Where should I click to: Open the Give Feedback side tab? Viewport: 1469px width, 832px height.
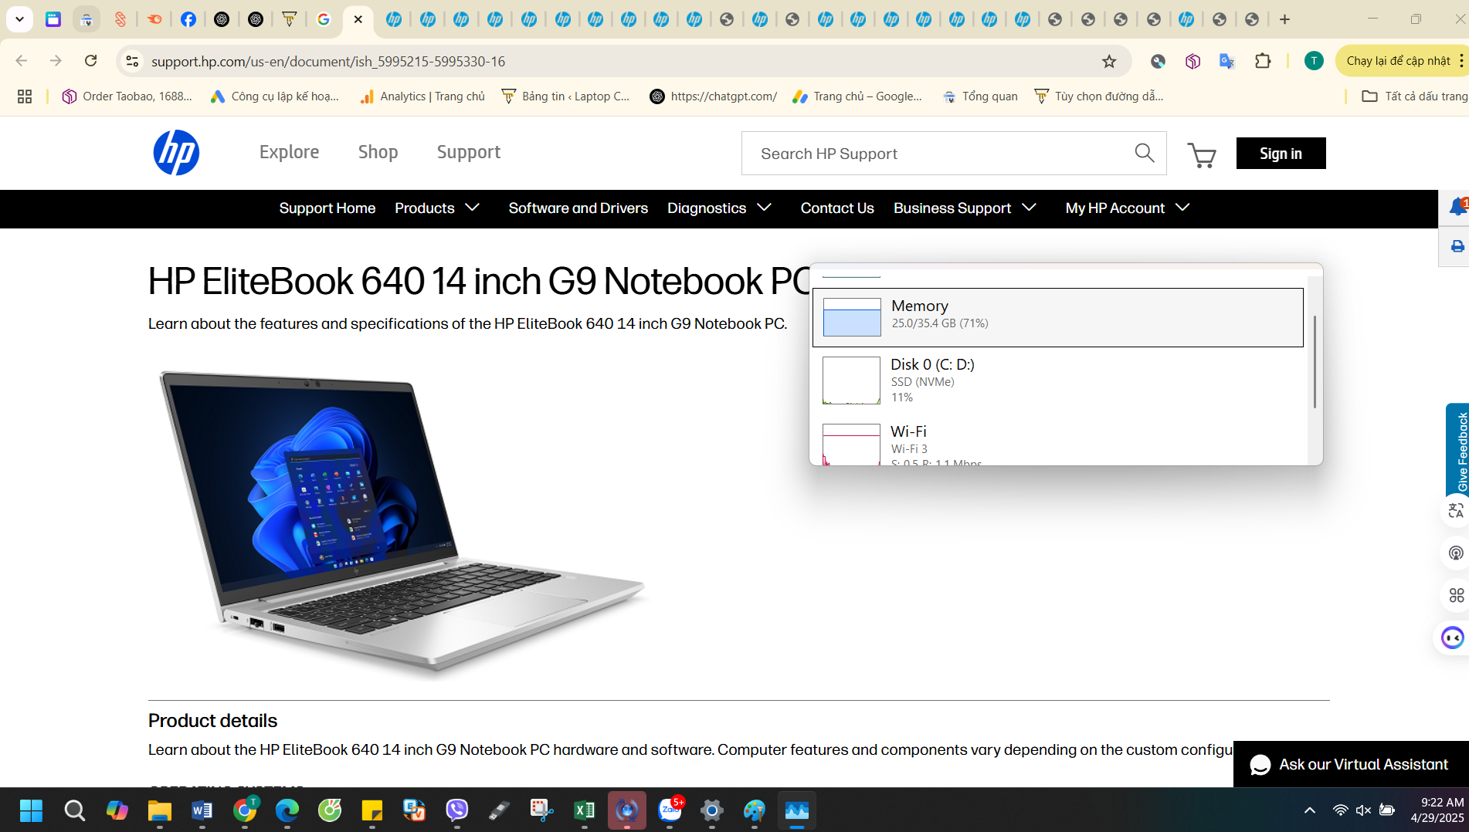pos(1457,450)
